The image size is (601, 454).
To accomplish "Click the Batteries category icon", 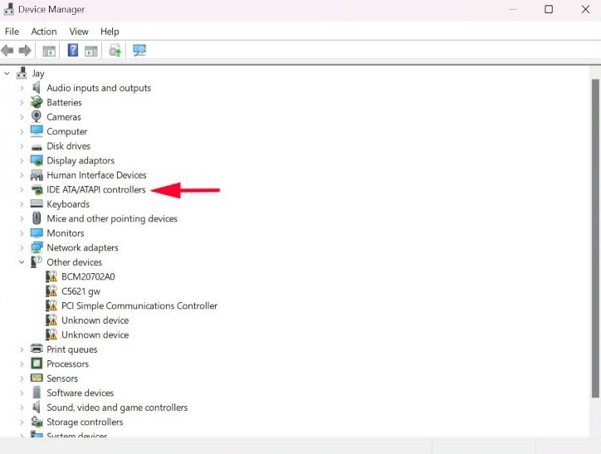I will (x=37, y=102).
